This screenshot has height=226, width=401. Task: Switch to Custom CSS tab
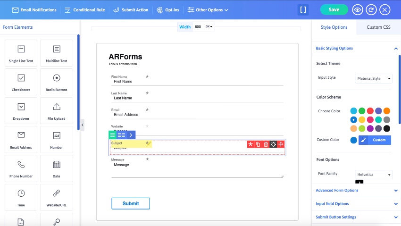click(x=378, y=27)
